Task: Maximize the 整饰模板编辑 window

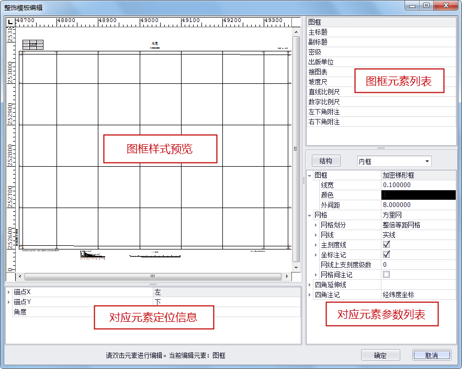Action: point(426,6)
